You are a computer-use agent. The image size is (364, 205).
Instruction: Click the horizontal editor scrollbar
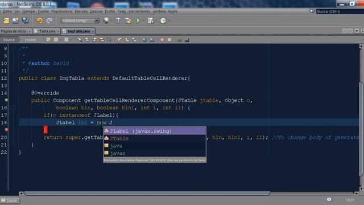147,193
